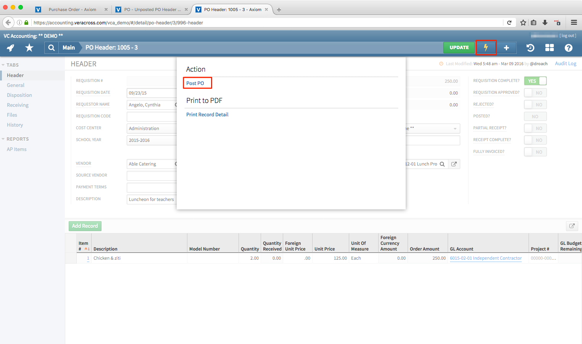The width and height of the screenshot is (582, 344).
Task: Open the external link icon next to 12-01 Lunch Pro
Action: 454,164
